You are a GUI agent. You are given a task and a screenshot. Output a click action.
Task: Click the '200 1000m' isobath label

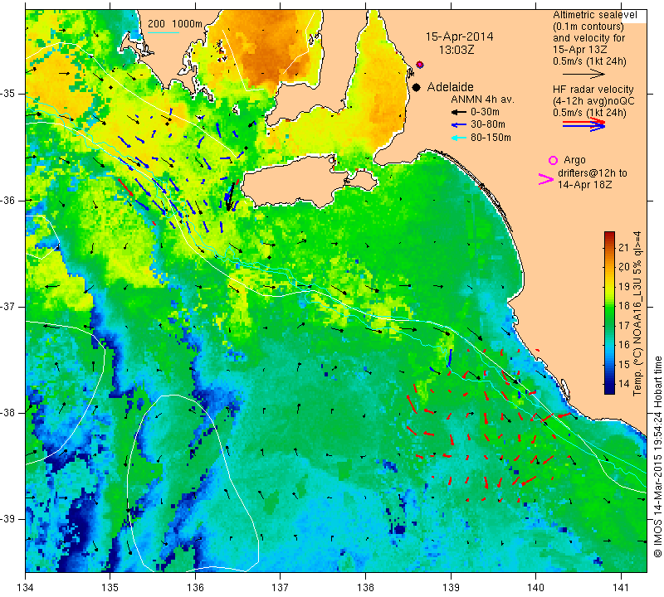(x=175, y=24)
